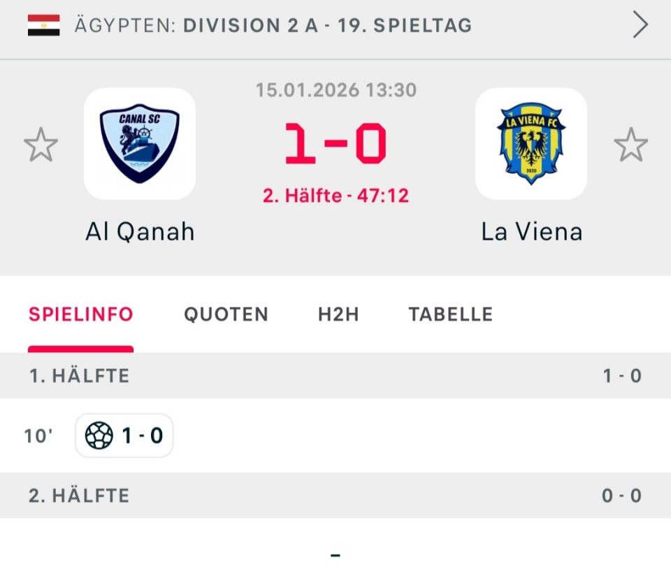The image size is (671, 587).
Task: Show the TABELLE tab
Action: (451, 314)
